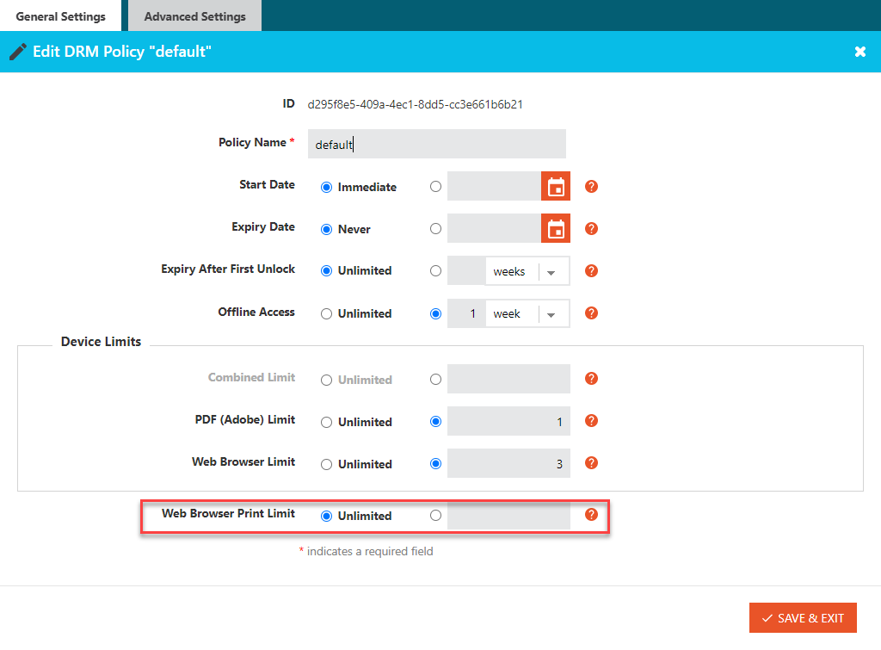Open the weeks unit dropdown
This screenshot has height=650, width=881.
tap(527, 271)
